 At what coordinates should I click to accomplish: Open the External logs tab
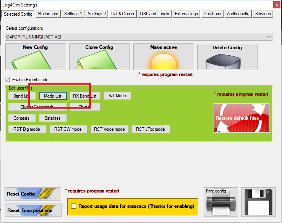186,14
